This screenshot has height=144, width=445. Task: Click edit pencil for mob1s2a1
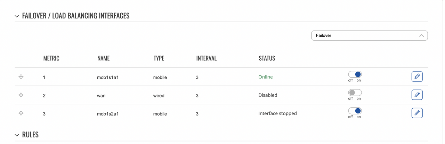(x=417, y=113)
